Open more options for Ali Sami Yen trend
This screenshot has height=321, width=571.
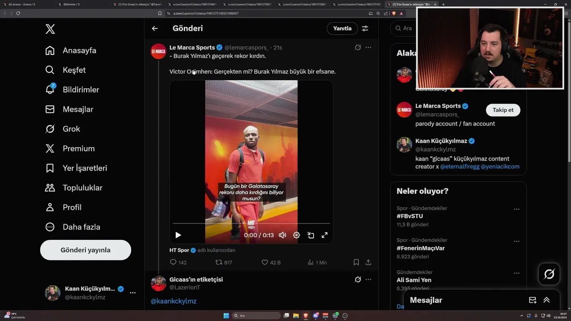(x=517, y=273)
